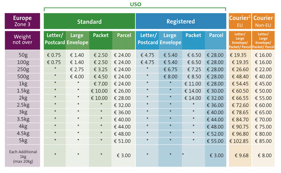The image size is (281, 173).
Task: Click the € 51.00 Standard Parcel price
Action: coord(122,141)
